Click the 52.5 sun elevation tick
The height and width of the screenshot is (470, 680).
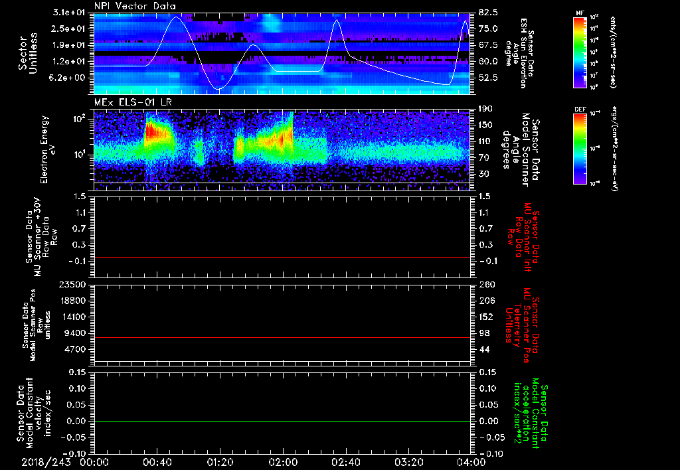[488, 78]
